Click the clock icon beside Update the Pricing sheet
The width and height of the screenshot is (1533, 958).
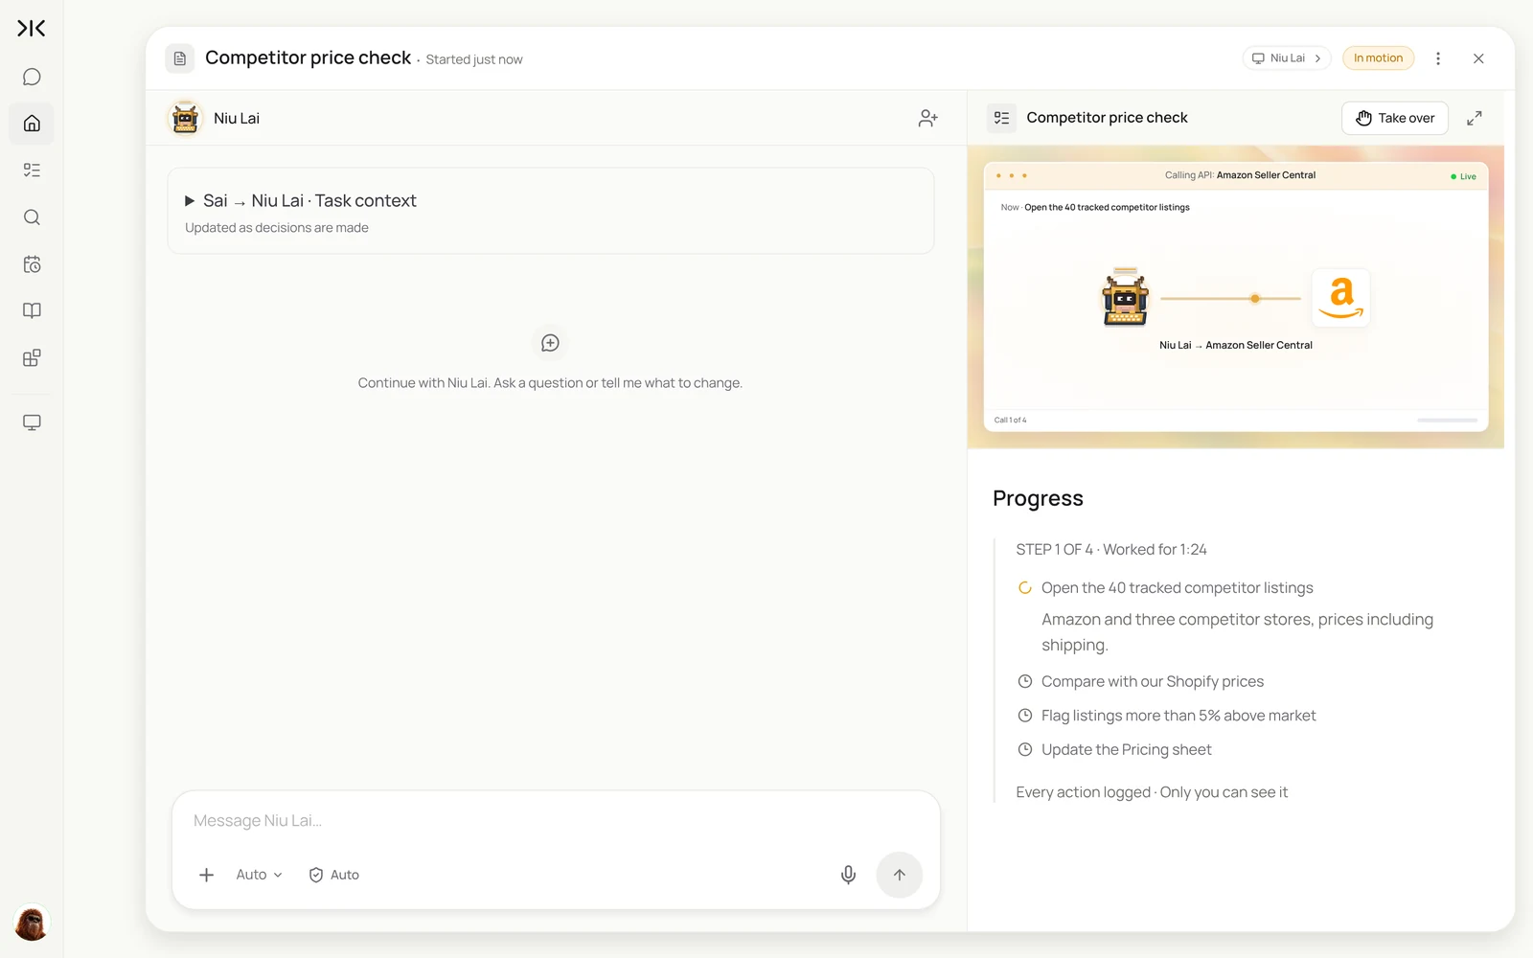(x=1024, y=749)
